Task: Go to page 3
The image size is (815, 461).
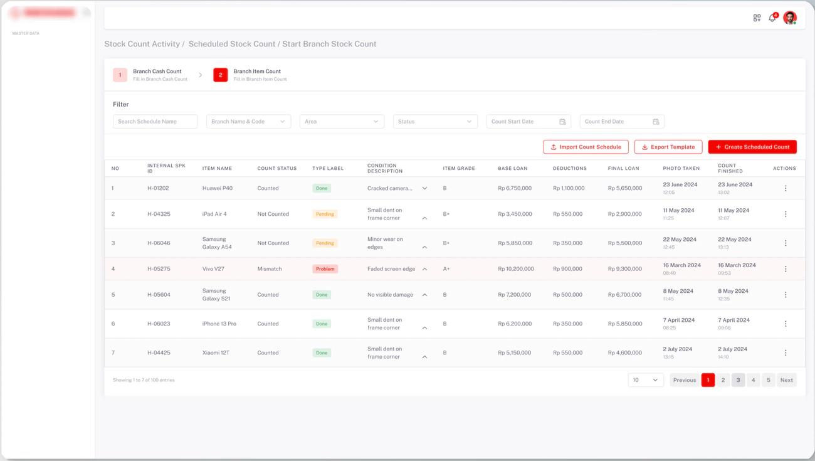Action: pos(738,380)
